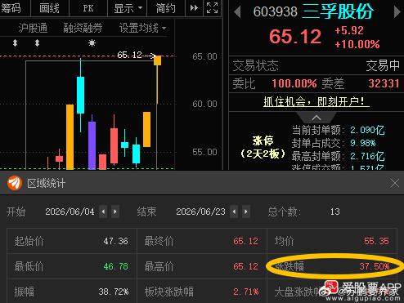The height and width of the screenshot is (303, 404).
Task: Click 起始价 value 47.36
Action: point(116,241)
